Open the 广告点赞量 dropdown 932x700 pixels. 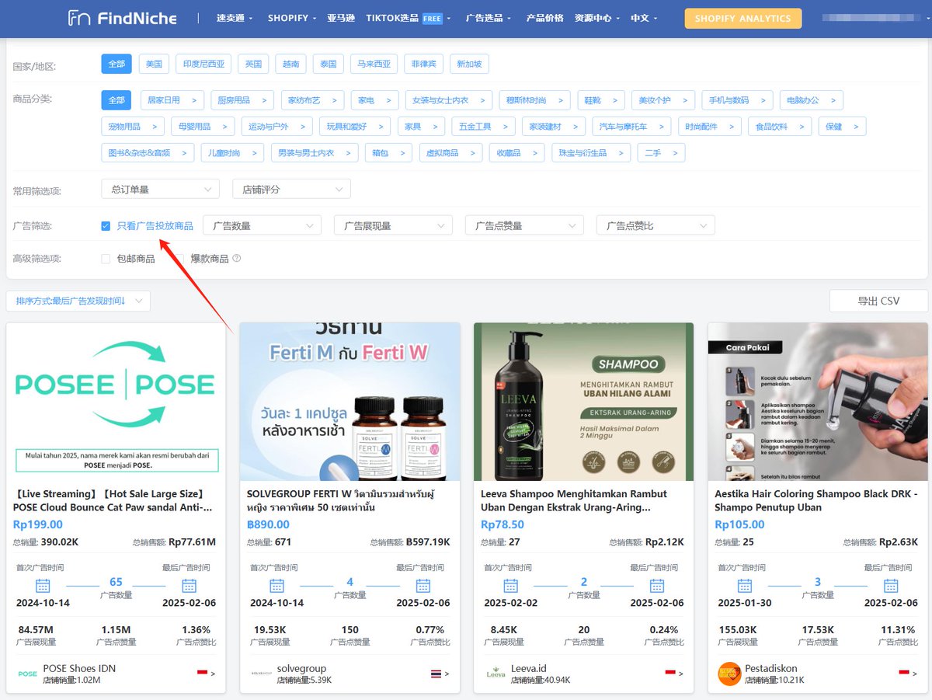[x=524, y=225]
